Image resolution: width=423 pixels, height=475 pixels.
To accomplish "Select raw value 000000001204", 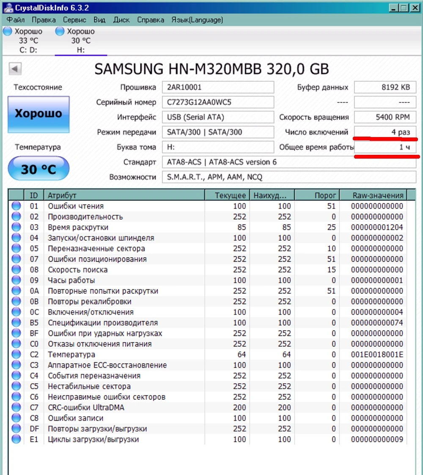I will click(x=377, y=227).
